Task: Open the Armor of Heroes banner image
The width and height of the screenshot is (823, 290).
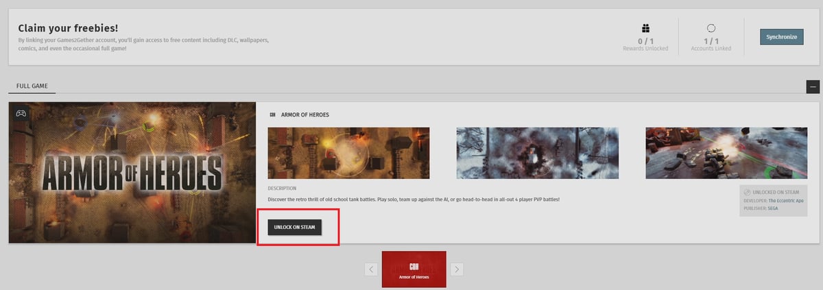Action: coord(132,173)
